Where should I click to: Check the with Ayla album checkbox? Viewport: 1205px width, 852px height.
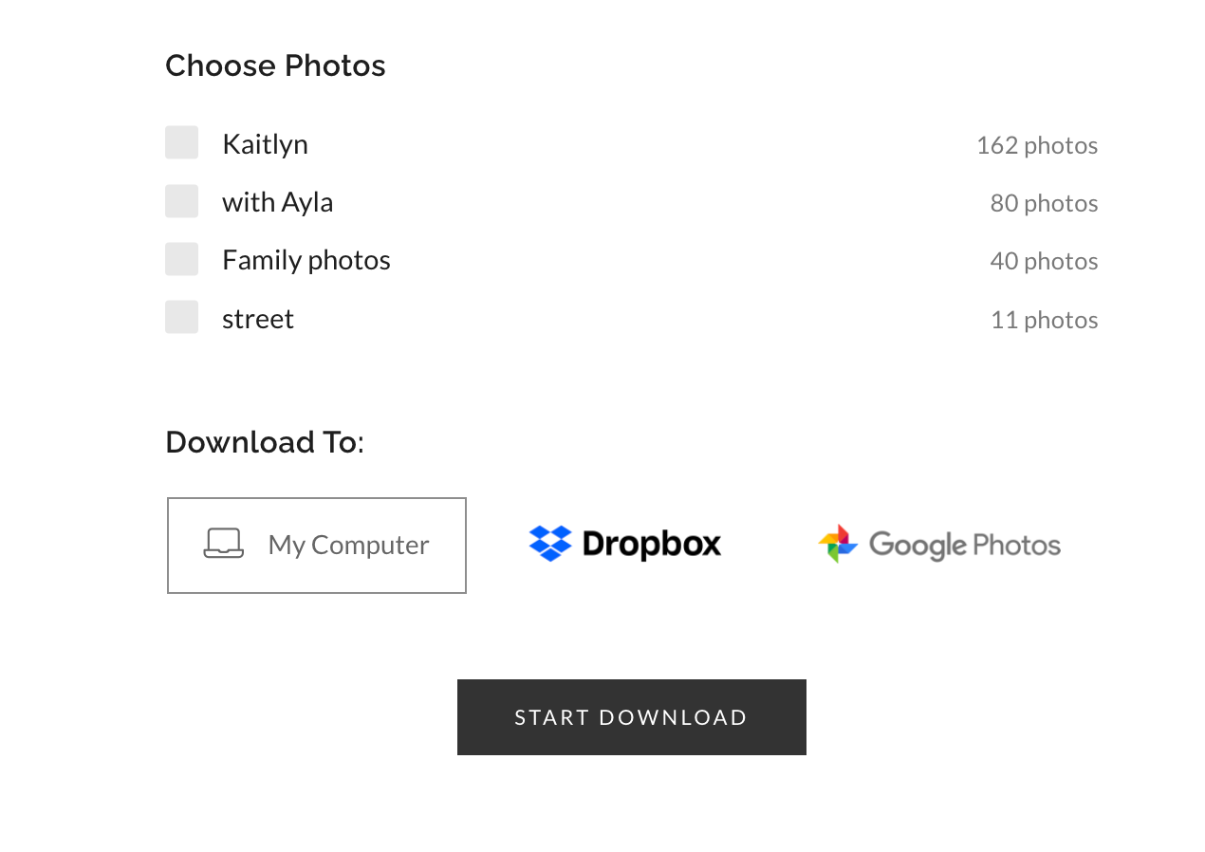tap(182, 201)
